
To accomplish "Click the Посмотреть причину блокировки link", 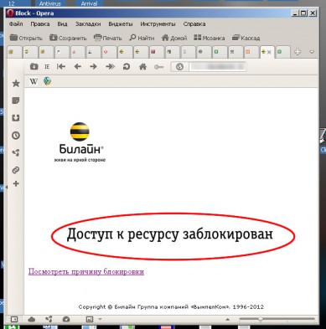I will tap(86, 271).
